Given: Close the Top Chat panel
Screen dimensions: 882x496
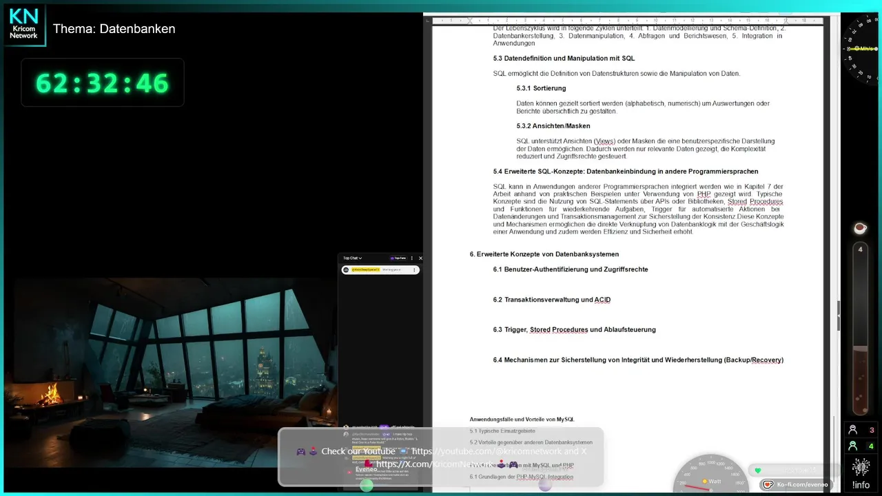Looking at the screenshot, I should point(420,258).
